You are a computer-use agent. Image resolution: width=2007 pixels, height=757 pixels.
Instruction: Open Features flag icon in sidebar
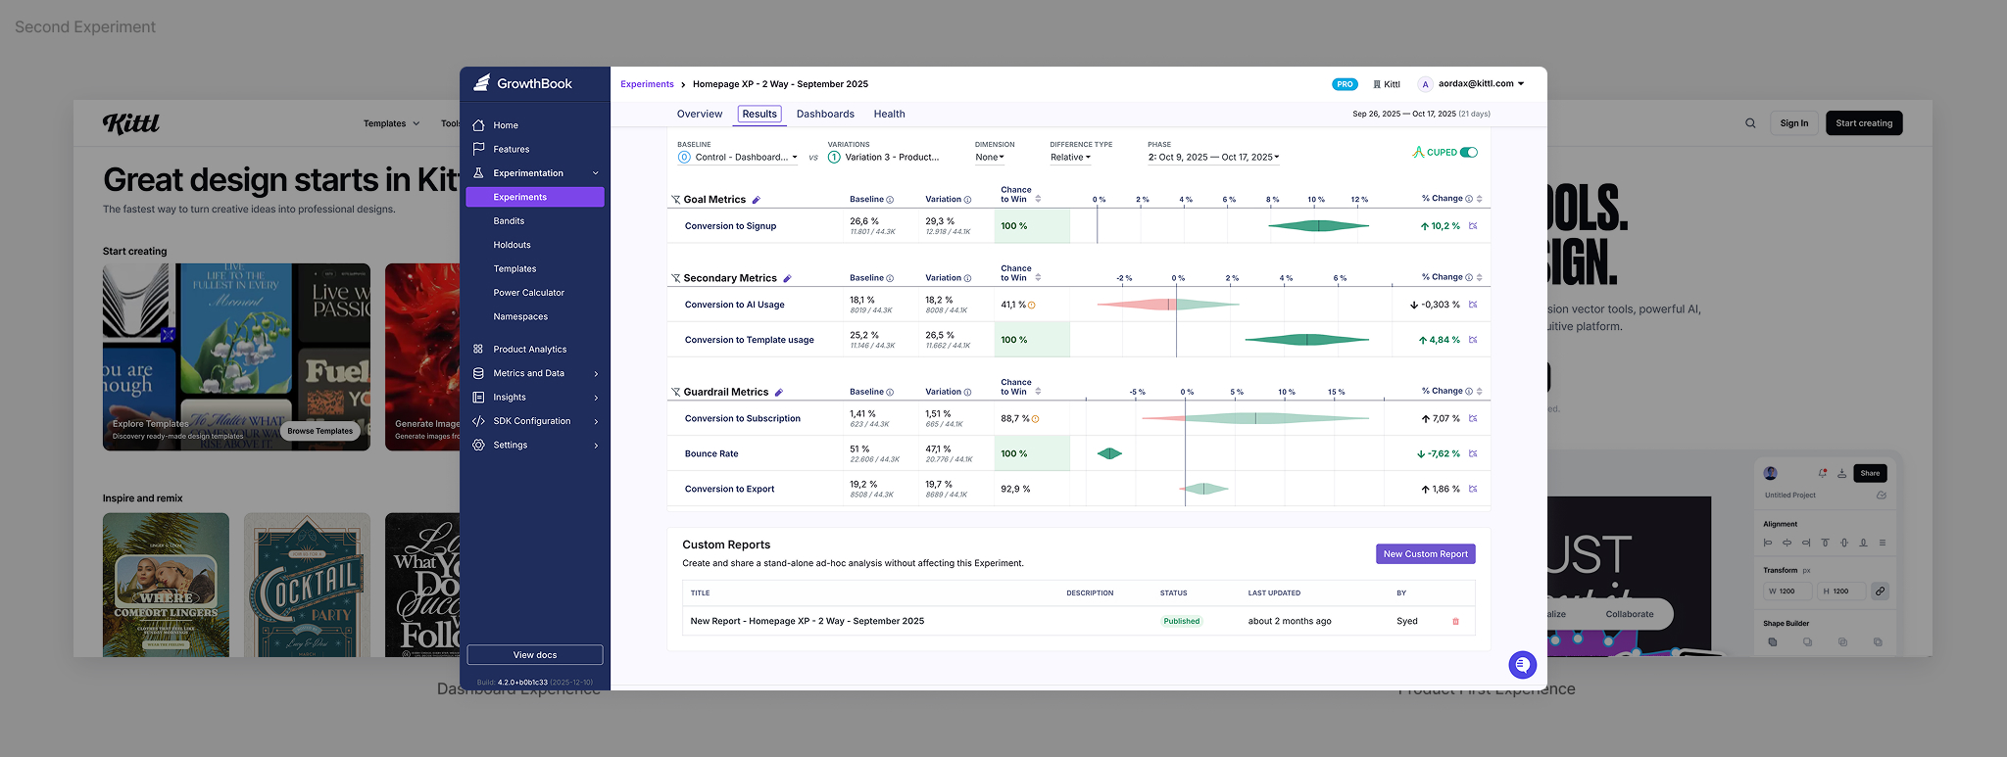click(478, 149)
